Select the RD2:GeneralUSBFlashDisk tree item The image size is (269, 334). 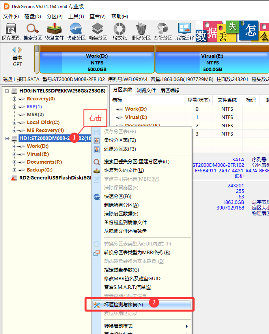(x=55, y=178)
